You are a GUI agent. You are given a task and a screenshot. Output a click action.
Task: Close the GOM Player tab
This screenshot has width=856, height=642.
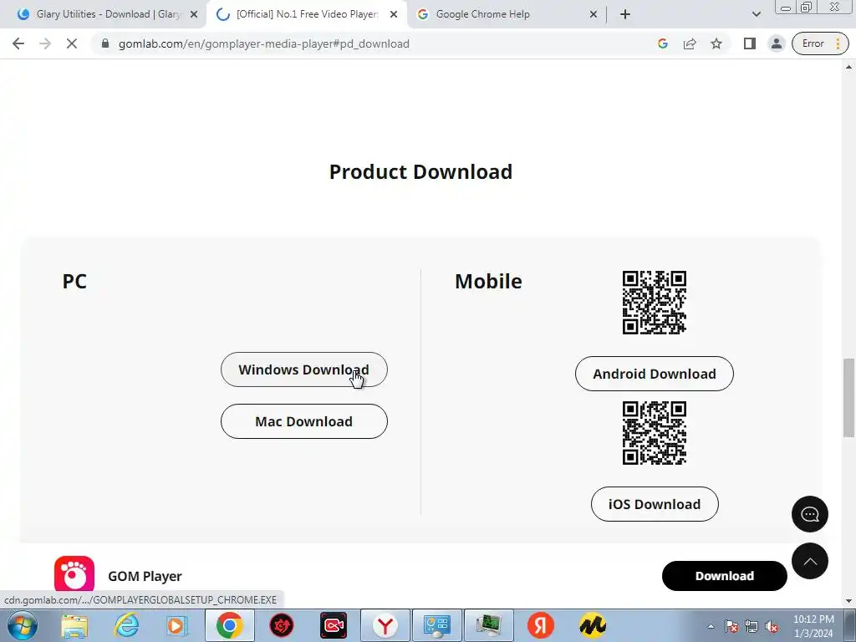(x=394, y=14)
